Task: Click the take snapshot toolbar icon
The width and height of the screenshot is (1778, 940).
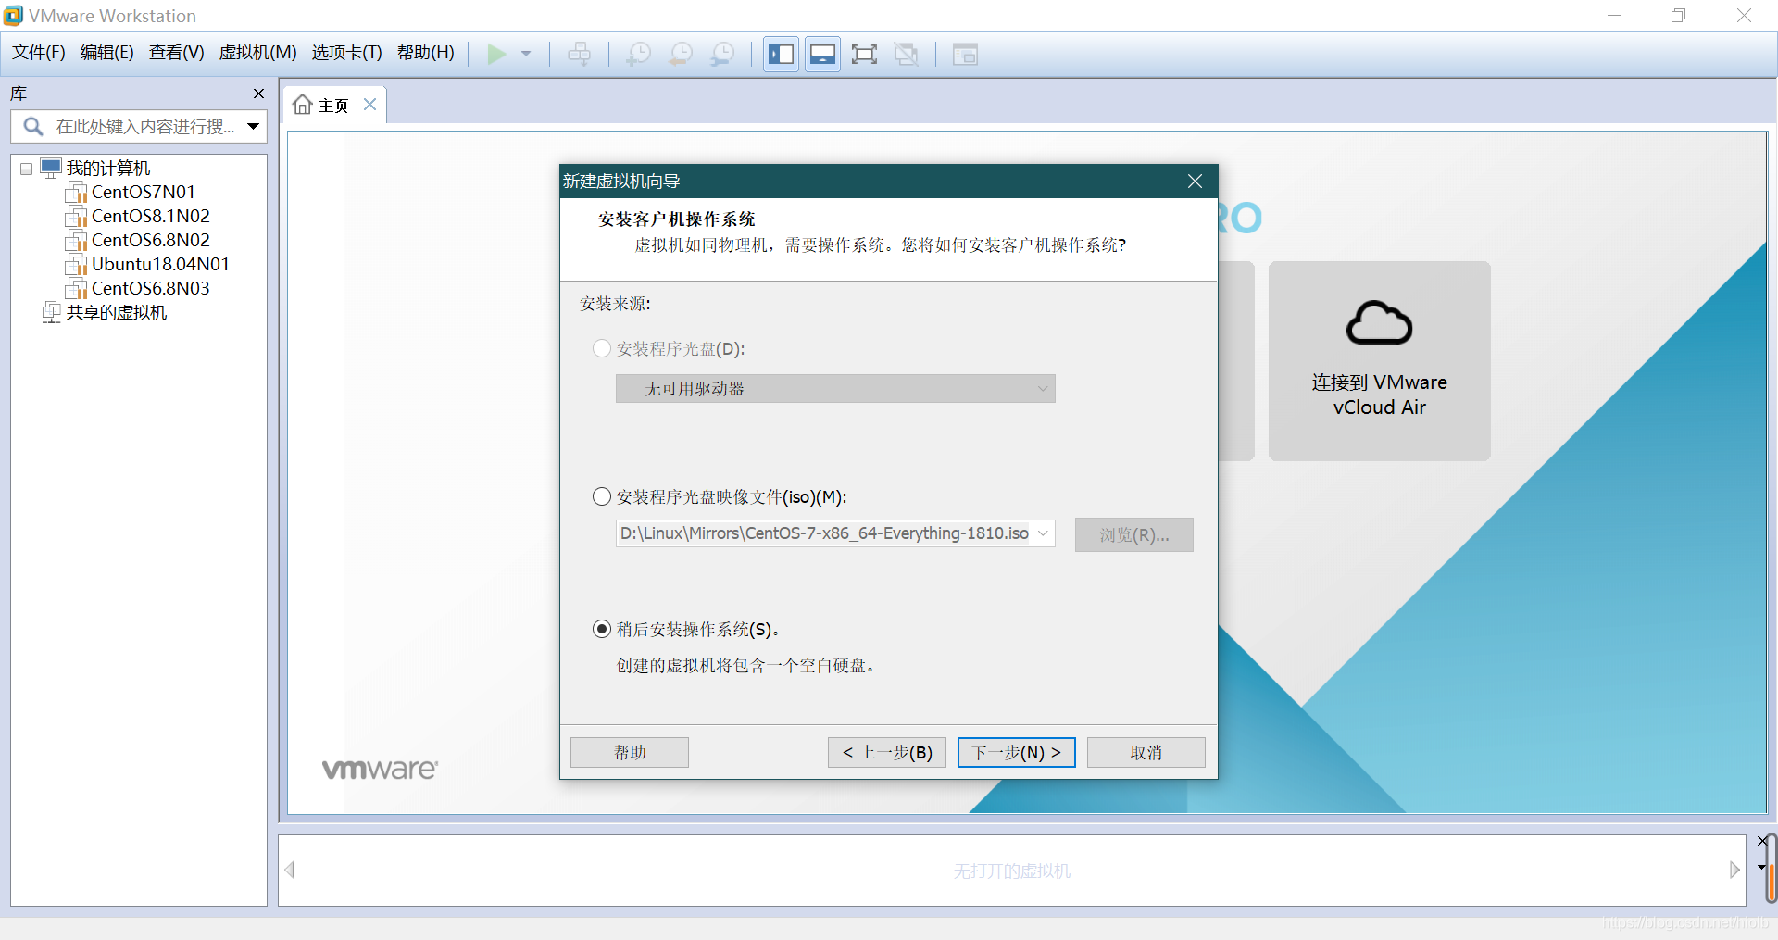Action: tap(639, 54)
